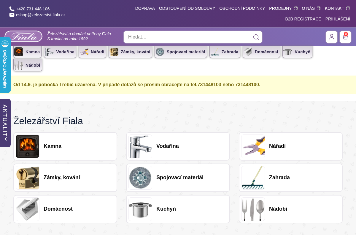
Task: Click the phone icon by +420 number
Action: tap(12, 9)
